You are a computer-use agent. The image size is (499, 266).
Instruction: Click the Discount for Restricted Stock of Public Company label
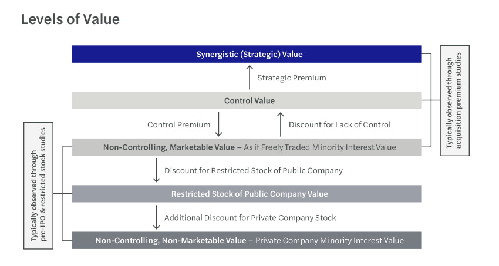[x=254, y=171]
